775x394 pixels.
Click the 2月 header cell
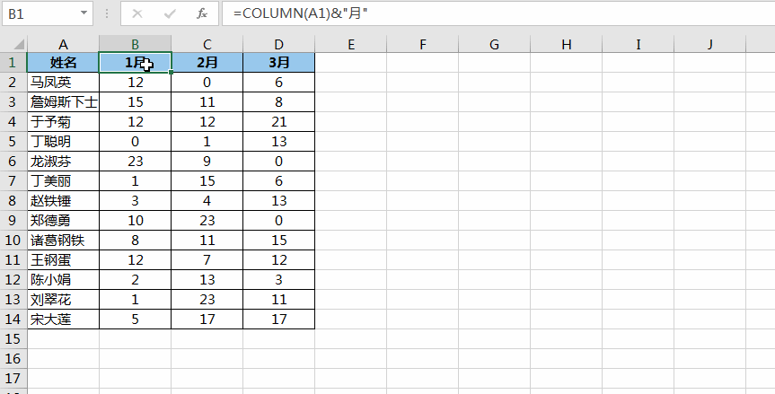207,63
